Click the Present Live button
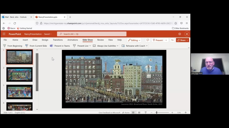Image resolution: width=229 pixels, height=128 pixels. (x=81, y=46)
